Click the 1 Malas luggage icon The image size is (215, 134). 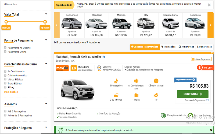click(136, 95)
